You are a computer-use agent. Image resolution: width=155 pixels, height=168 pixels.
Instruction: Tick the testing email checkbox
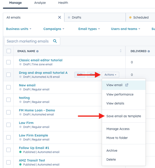click(9, 100)
